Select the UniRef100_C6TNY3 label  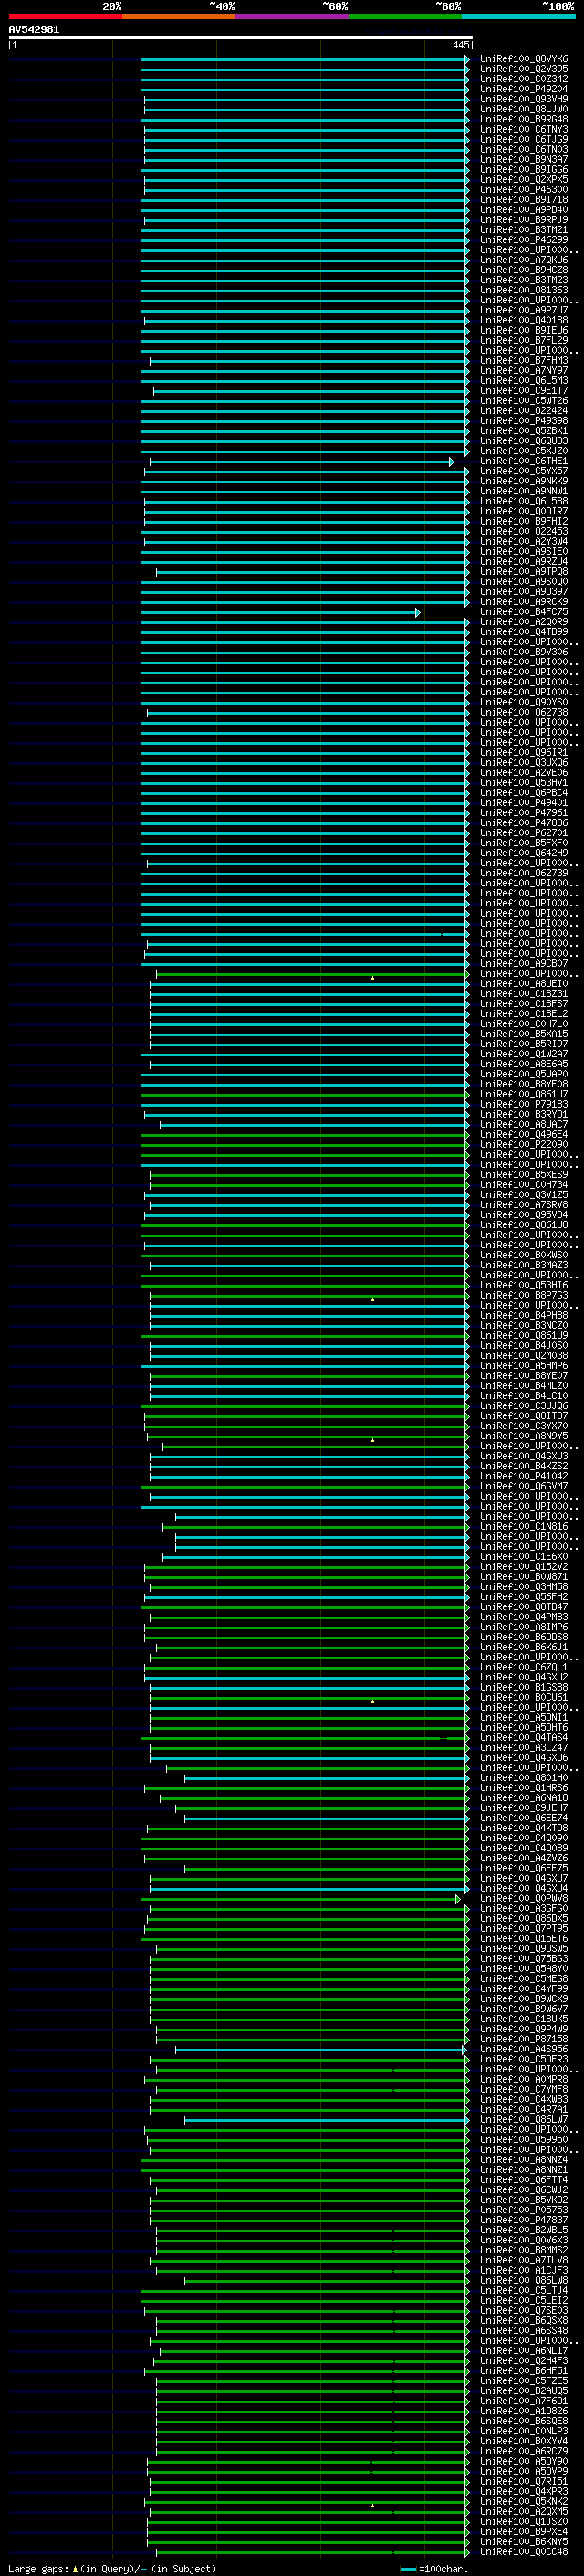tap(523, 129)
